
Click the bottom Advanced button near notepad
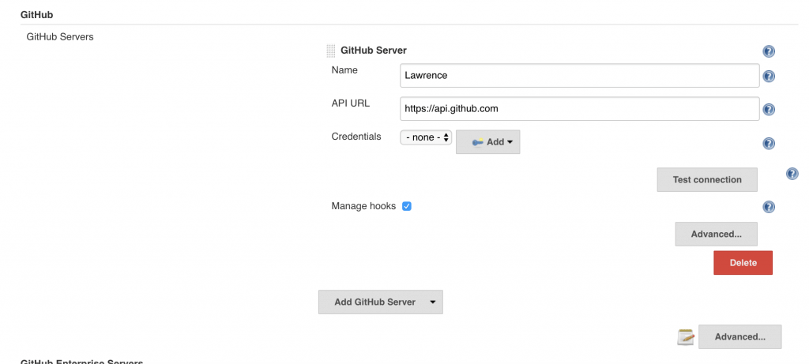click(739, 336)
